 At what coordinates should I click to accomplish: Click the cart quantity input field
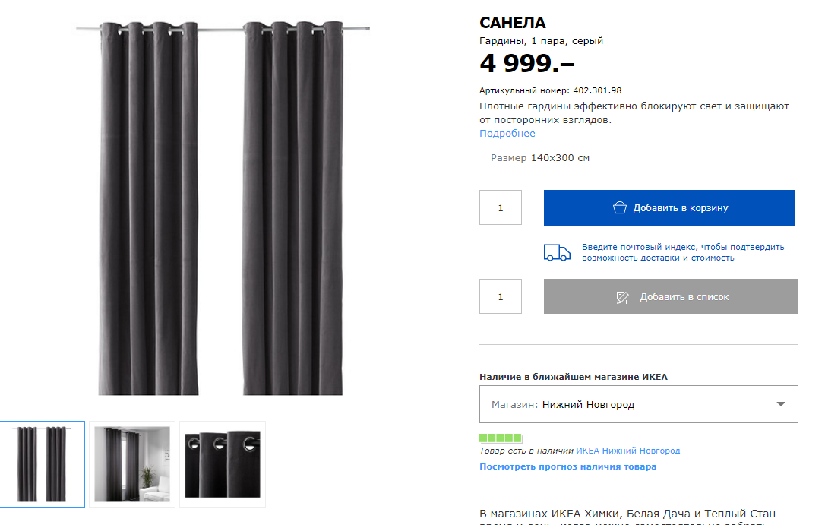(501, 207)
